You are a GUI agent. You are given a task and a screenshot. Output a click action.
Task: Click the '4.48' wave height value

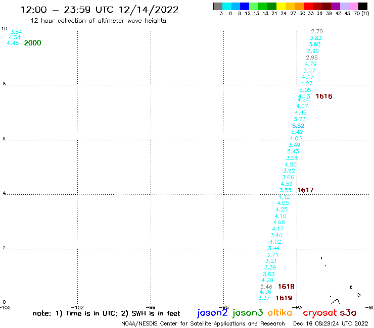13,43
